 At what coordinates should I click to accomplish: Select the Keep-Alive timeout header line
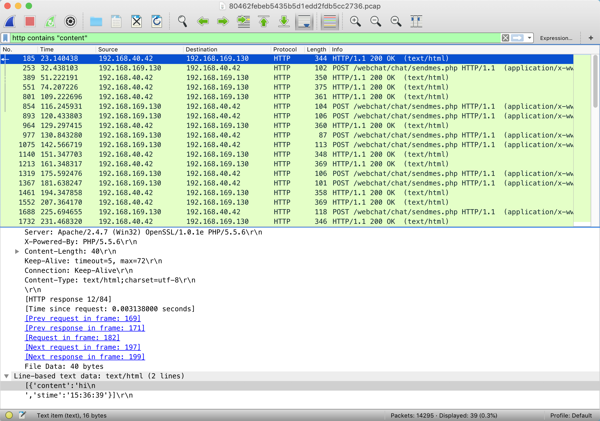(x=300, y=261)
